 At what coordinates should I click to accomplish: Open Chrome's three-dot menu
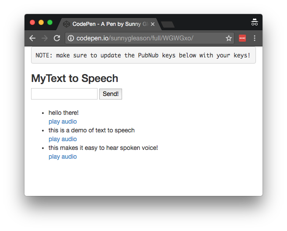pyautogui.click(x=255, y=39)
